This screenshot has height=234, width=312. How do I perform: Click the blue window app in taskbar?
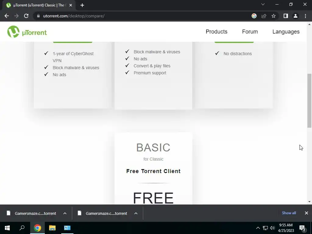pyautogui.click(x=67, y=228)
